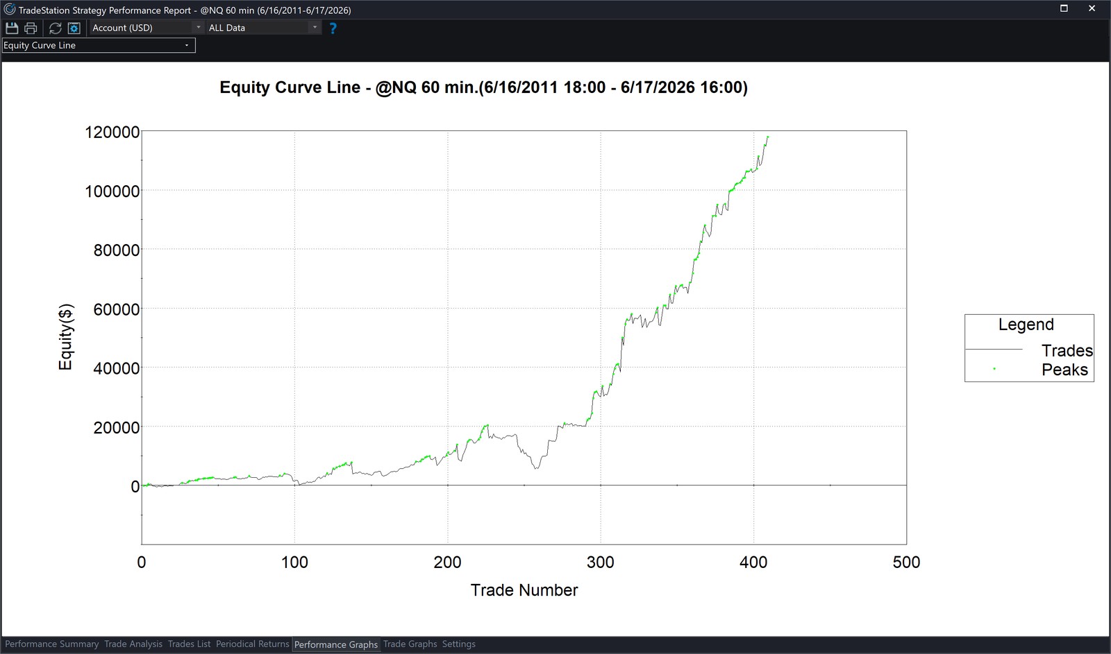Click the Equity Curve Line chart title

coord(483,87)
